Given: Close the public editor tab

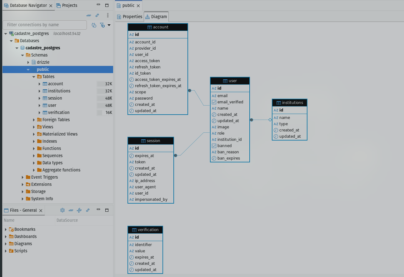Looking at the screenshot, I should tap(138, 6).
